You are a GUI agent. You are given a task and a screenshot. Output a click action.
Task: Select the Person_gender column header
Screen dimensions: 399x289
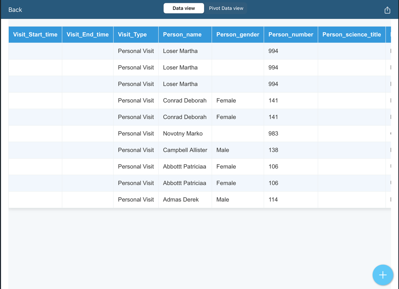coord(238,35)
